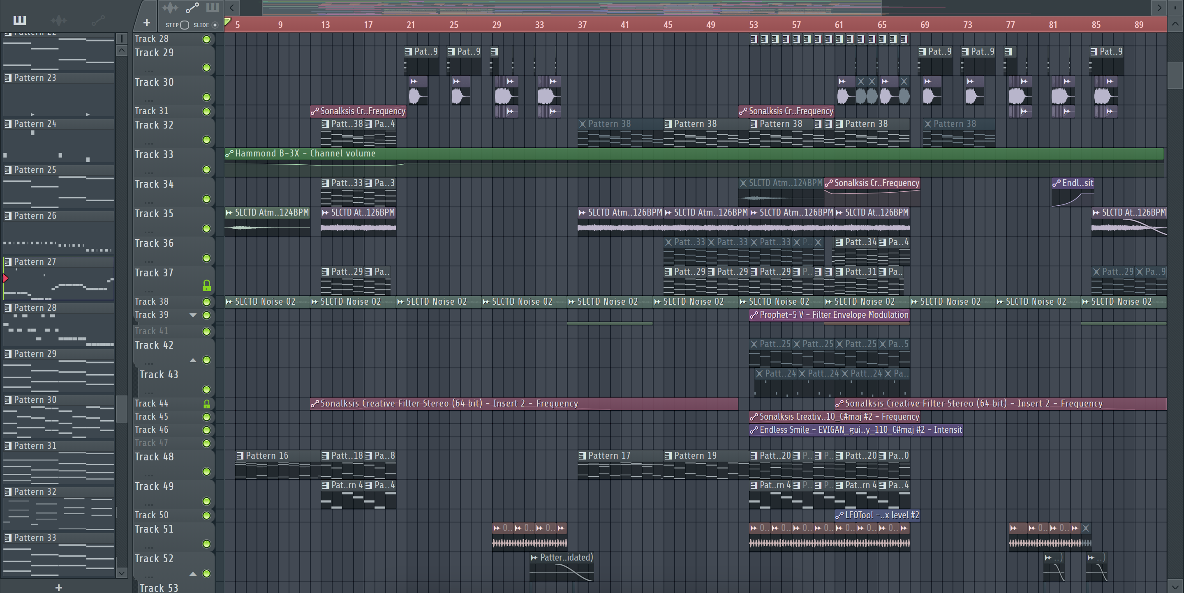Click the timeline scroll-left arrow button

[x=232, y=8]
